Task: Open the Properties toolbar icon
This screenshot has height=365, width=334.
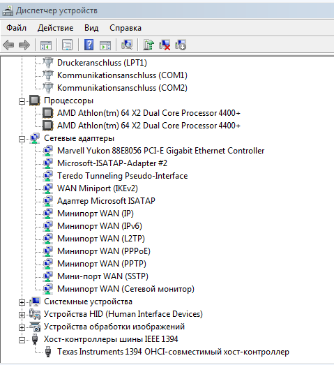Action: (68, 45)
